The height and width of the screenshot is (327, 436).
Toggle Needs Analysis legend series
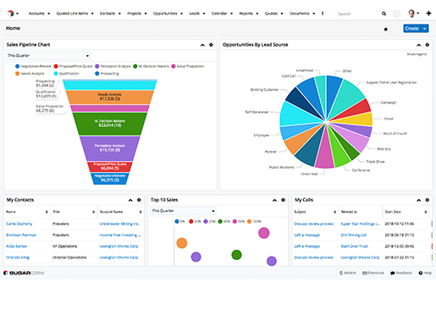pyautogui.click(x=30, y=74)
